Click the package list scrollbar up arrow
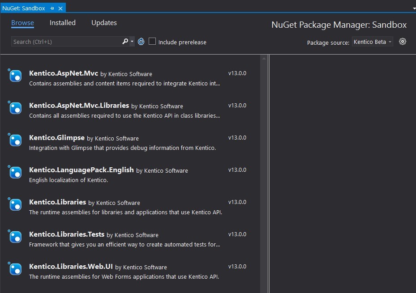The width and height of the screenshot is (416, 293). coord(264,59)
